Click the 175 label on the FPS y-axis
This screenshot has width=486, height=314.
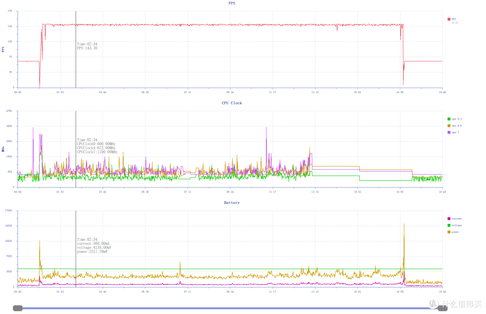9,11
